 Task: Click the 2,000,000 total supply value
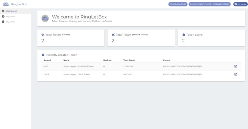(x=128, y=66)
